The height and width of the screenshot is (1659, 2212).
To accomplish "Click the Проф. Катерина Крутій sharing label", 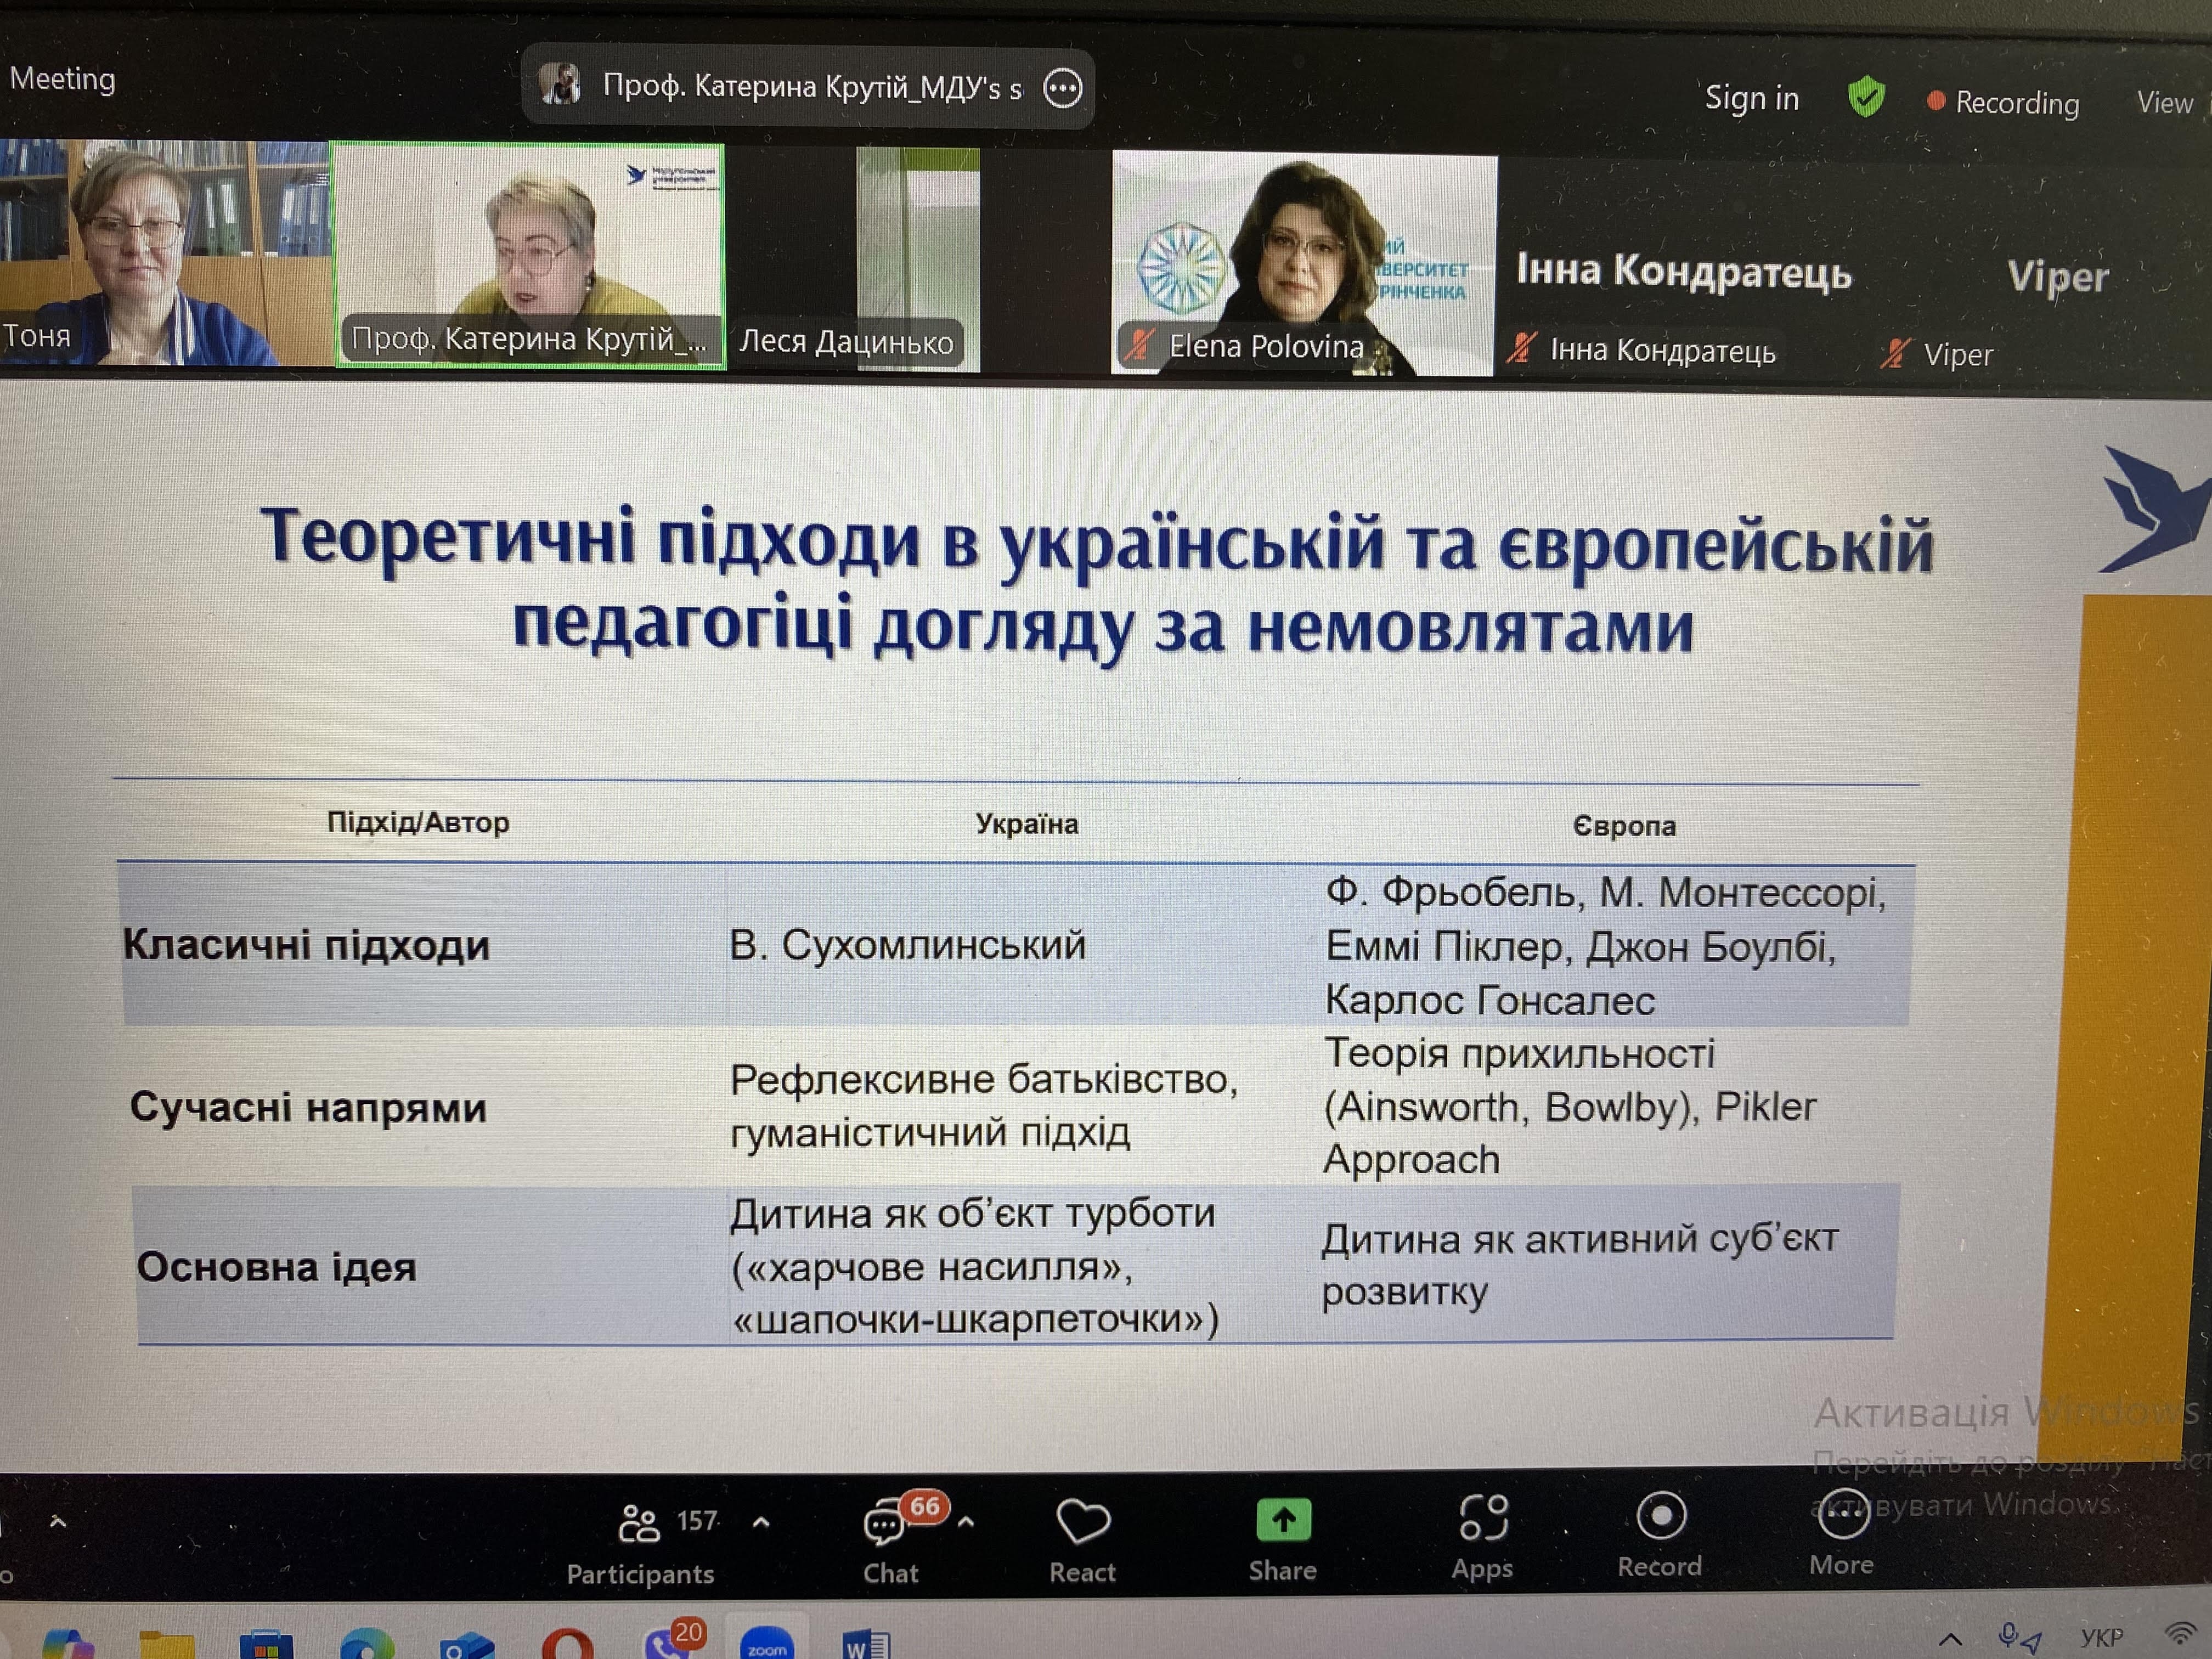I will (810, 88).
